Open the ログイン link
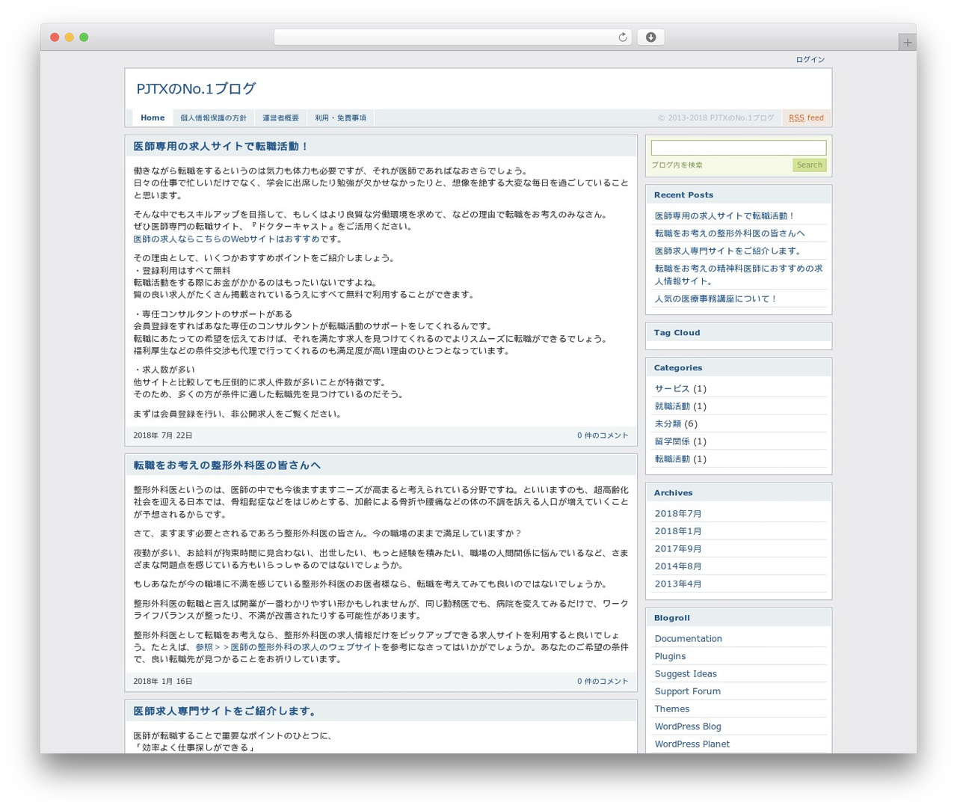Screen dimensions: 957x811 pyautogui.click(x=810, y=60)
